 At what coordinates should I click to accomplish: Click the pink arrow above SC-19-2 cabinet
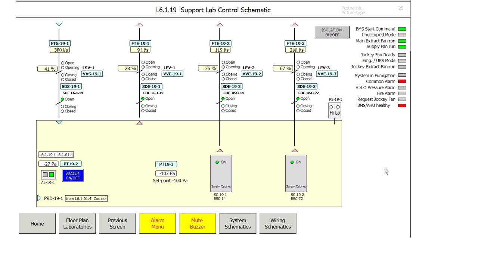[x=295, y=150]
